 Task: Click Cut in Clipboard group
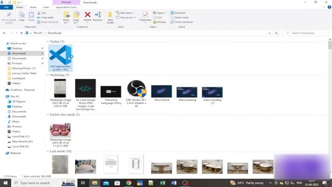41,13
